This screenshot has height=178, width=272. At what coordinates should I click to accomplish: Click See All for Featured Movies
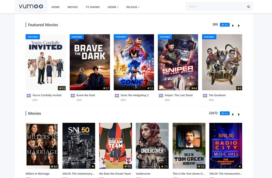point(225,25)
